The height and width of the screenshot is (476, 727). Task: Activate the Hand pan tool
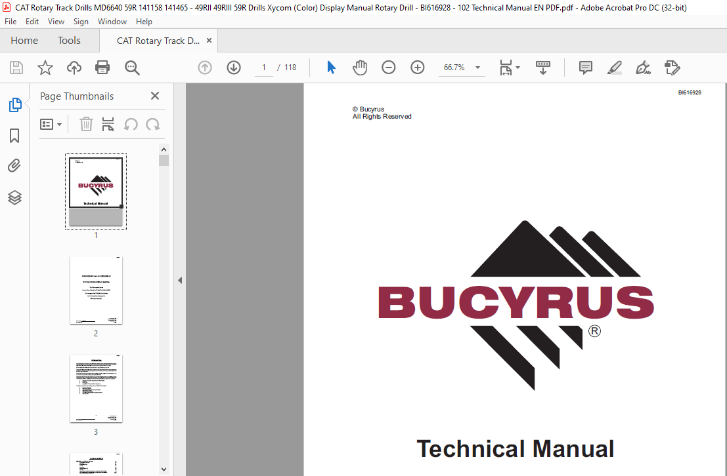[x=360, y=68]
